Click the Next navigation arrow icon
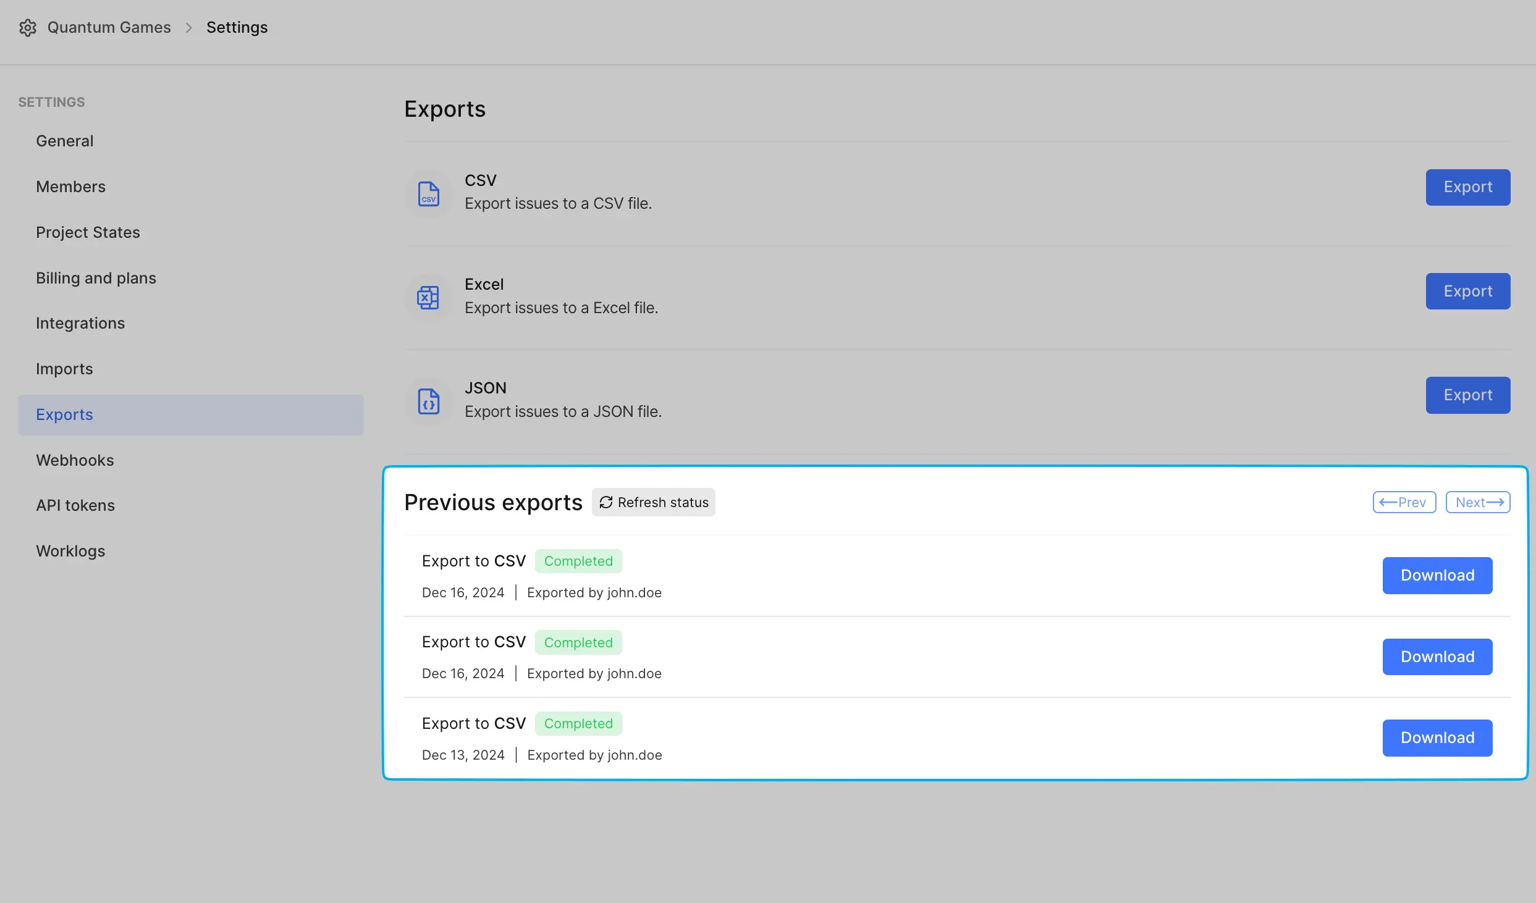 (1497, 502)
